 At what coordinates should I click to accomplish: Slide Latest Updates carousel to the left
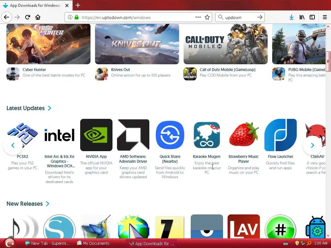pyautogui.click(x=13, y=145)
